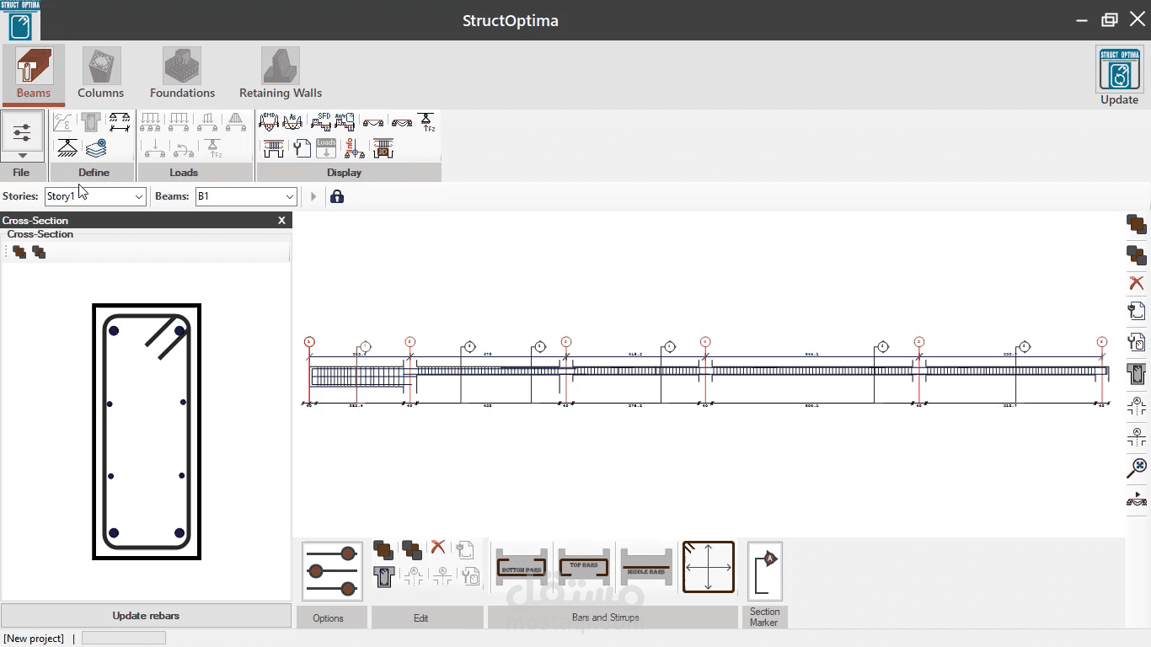Click the Asv shear reinforcement diagram icon
The width and height of the screenshot is (1151, 647).
point(345,122)
